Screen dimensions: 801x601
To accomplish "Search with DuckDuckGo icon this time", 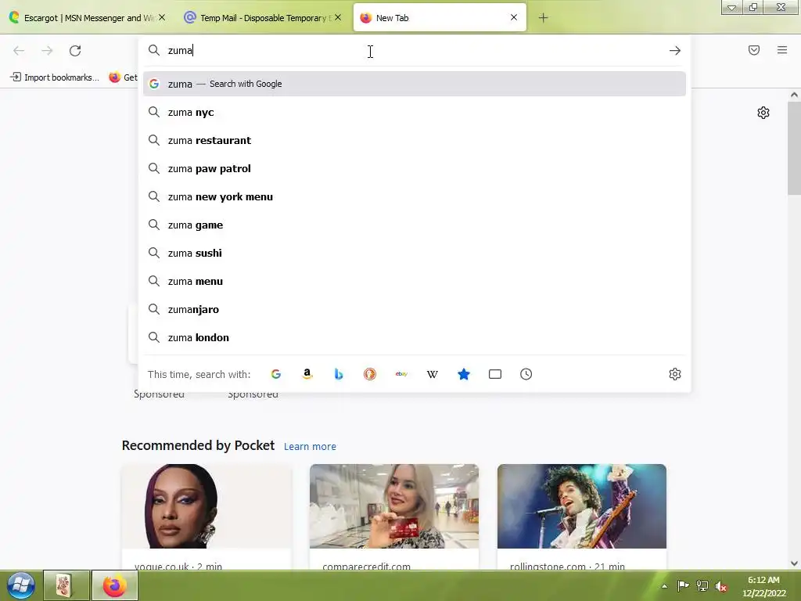I will coord(370,374).
